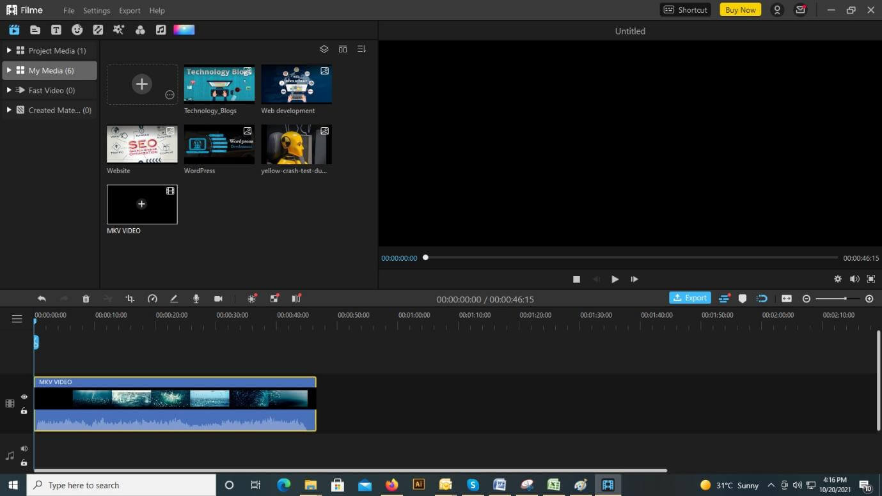Switch media view with the columns icon

343,49
